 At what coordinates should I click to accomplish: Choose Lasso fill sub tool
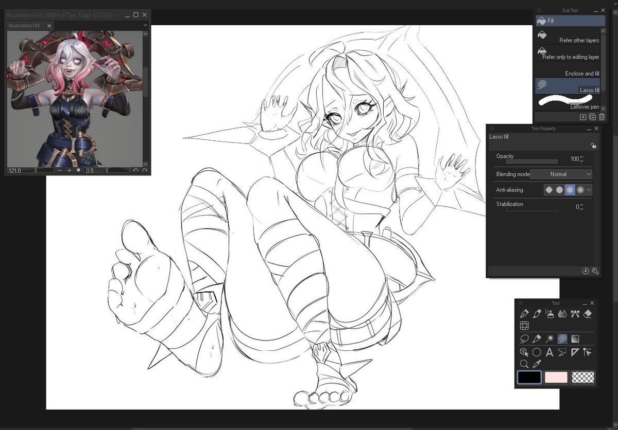click(568, 86)
